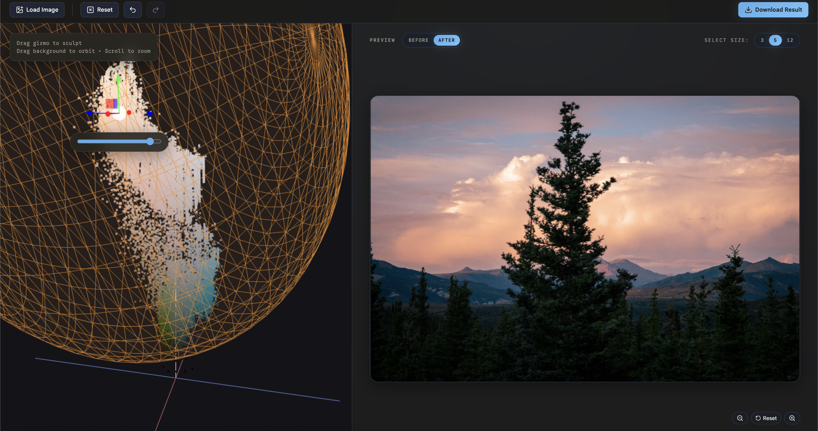
Task: Switch the preview to AFTER
Action: coord(447,40)
